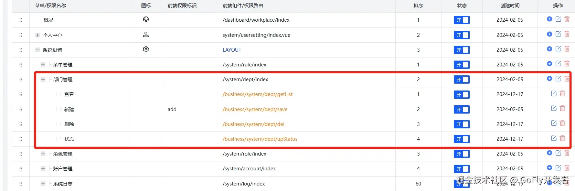Expand the 个人中心 tree node
The width and height of the screenshot is (575, 191).
pos(38,35)
